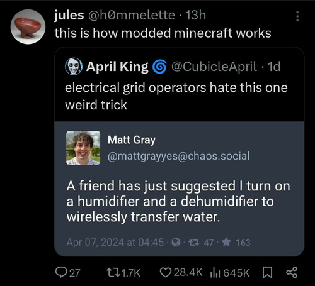The height and width of the screenshot is (286, 315).
Task: Repost this tweet using retweet icon
Action: click(x=113, y=273)
